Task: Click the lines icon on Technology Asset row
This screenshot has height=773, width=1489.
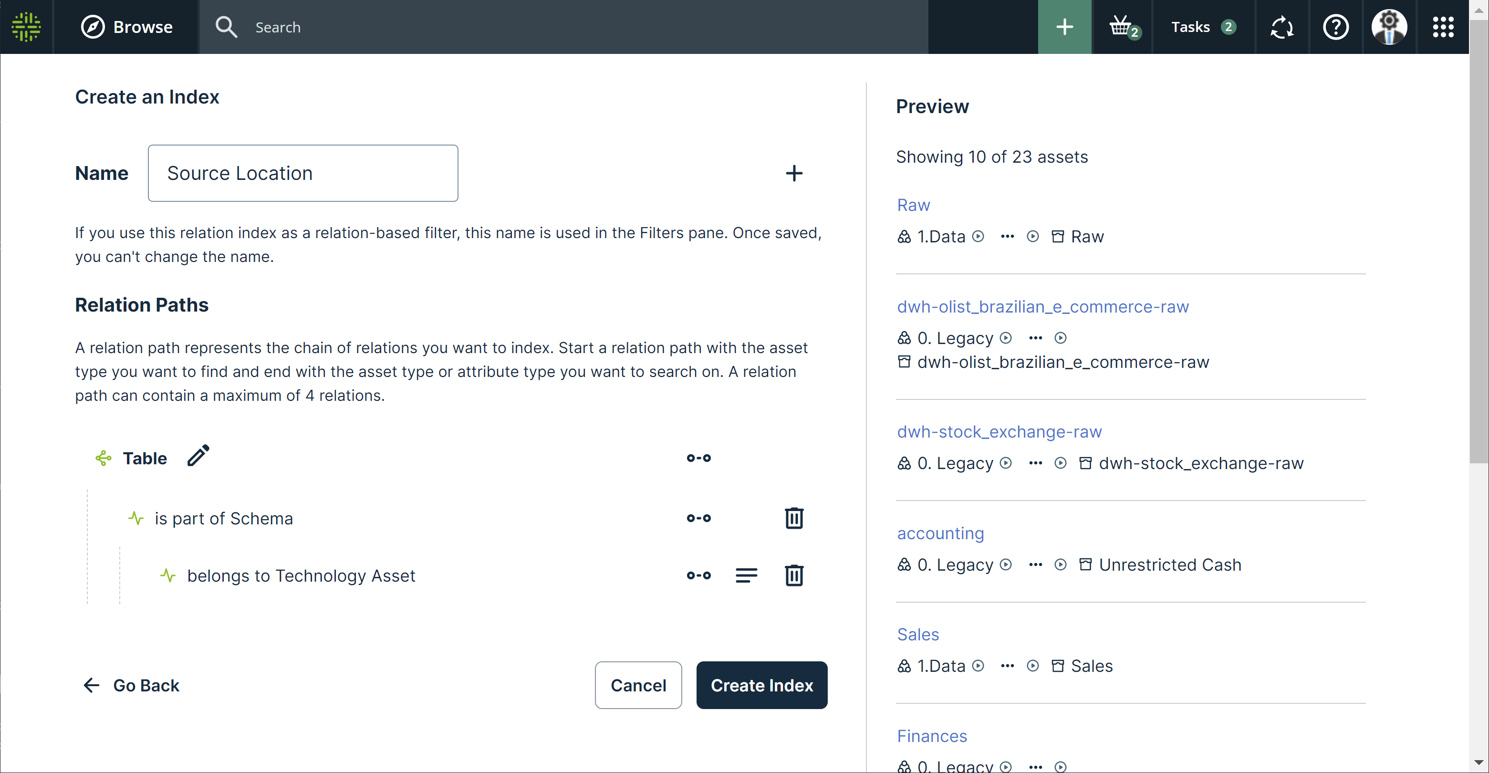Action: pos(746,575)
